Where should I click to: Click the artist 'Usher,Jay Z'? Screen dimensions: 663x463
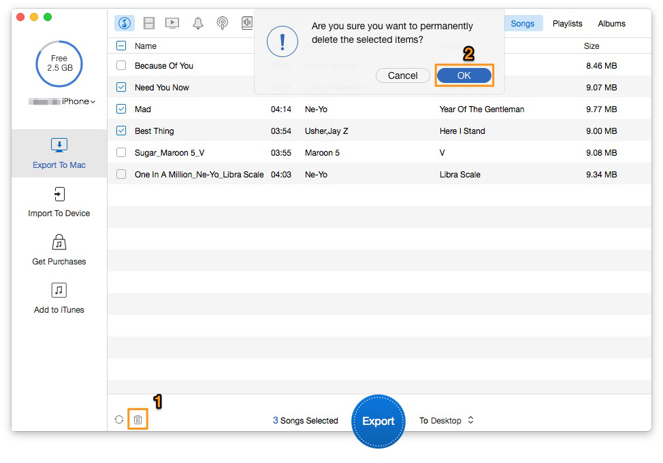coord(327,131)
